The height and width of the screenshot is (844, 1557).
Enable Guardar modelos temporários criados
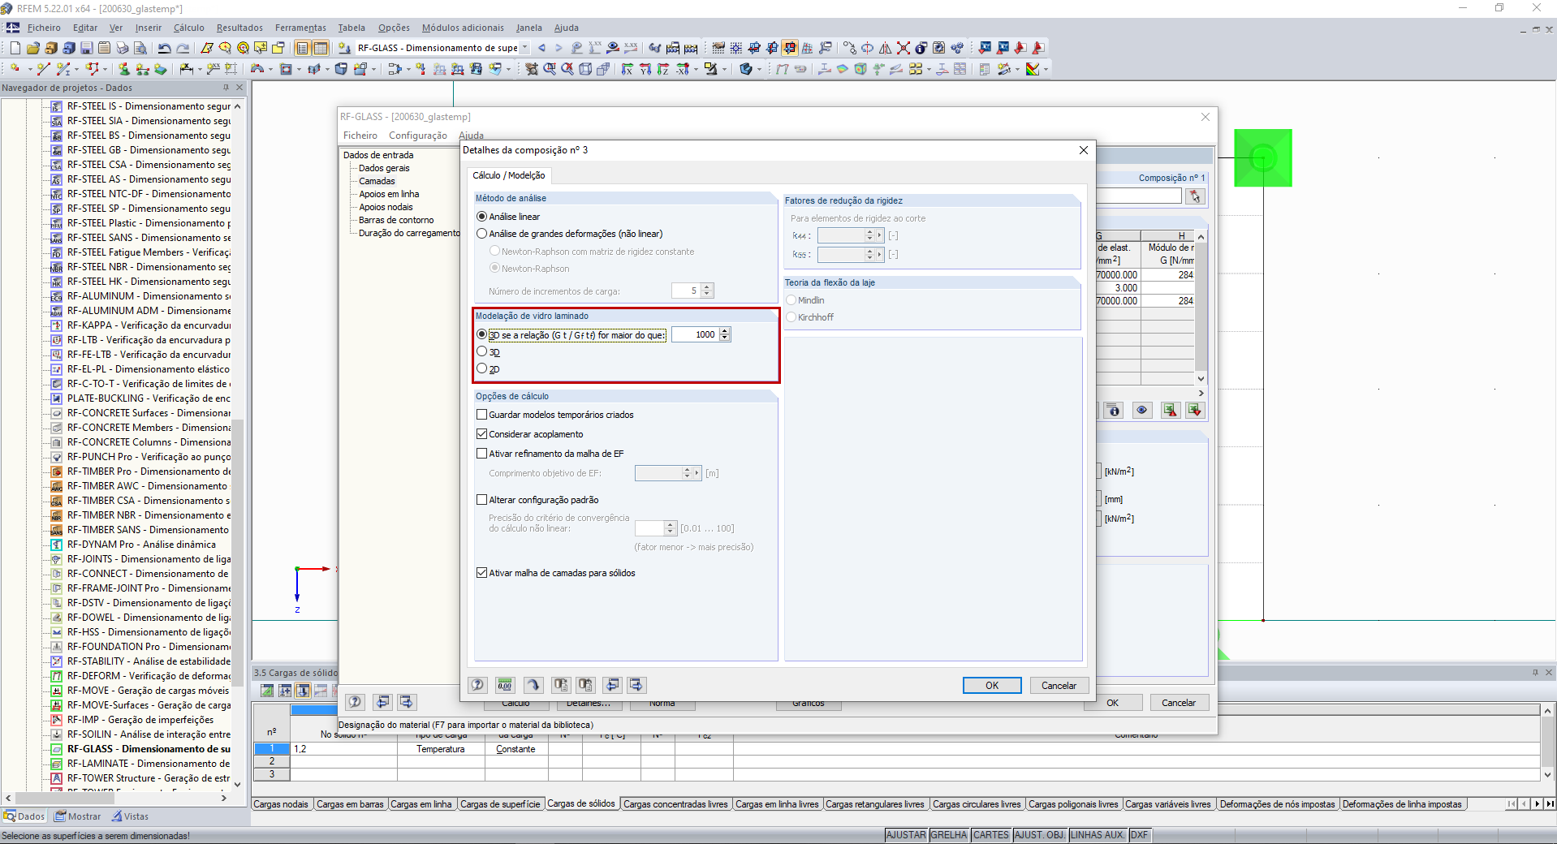[x=482, y=415]
